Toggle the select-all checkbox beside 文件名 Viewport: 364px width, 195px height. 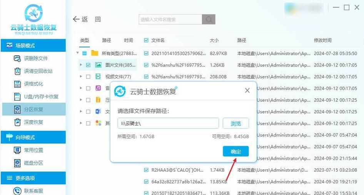pyautogui.click(x=146, y=40)
